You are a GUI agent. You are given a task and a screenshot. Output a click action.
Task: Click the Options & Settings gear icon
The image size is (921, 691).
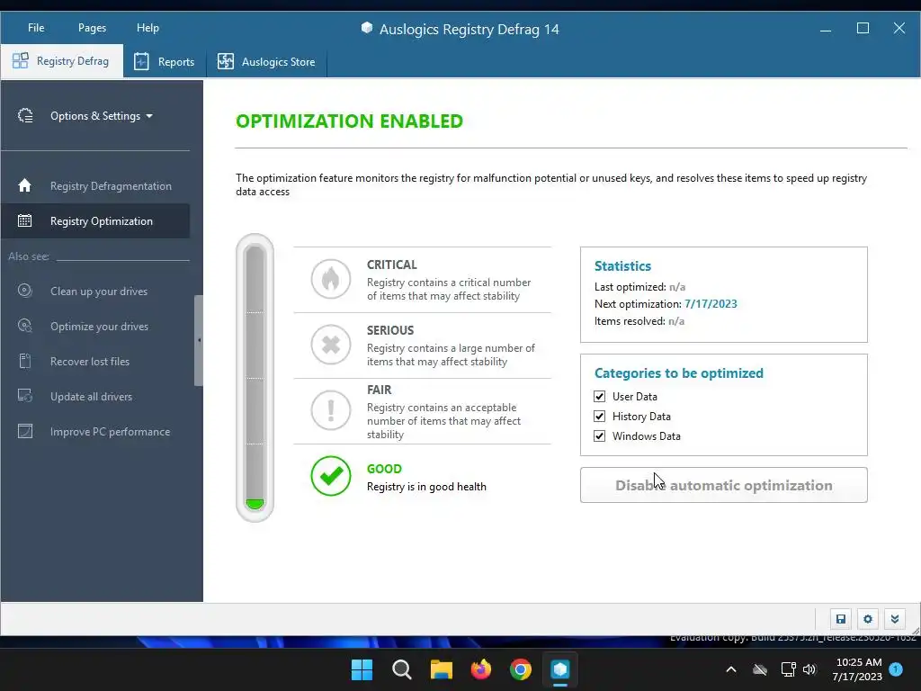tap(25, 116)
